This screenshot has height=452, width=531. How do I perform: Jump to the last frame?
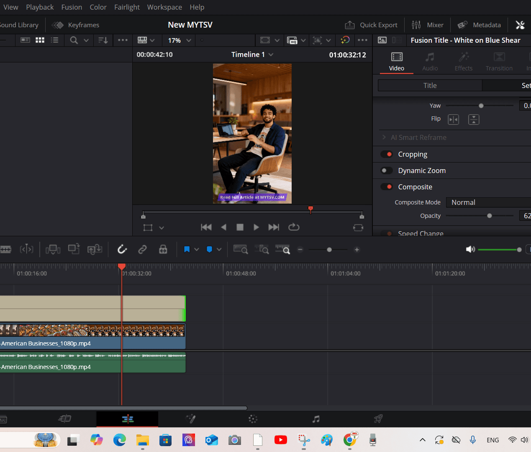click(274, 227)
